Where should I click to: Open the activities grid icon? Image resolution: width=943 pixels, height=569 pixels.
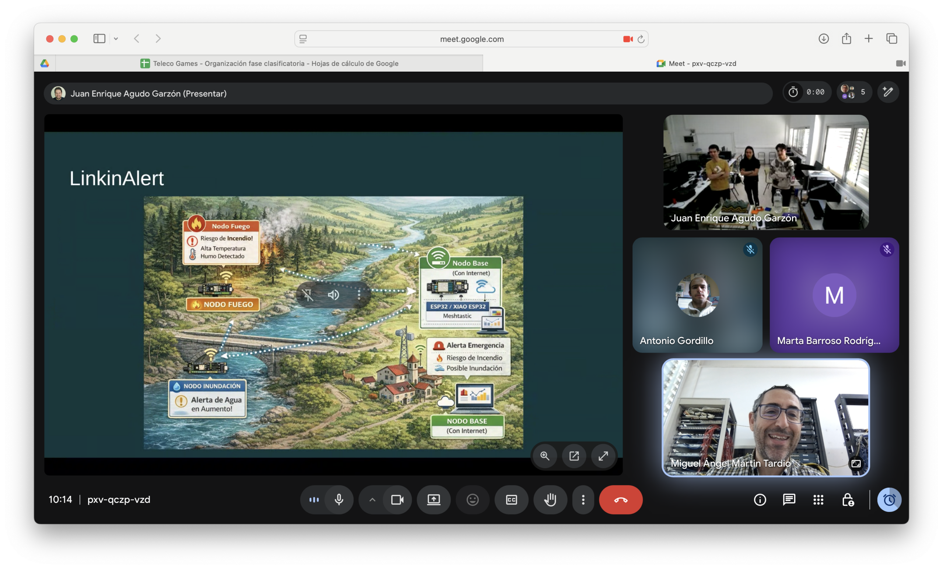pos(818,499)
